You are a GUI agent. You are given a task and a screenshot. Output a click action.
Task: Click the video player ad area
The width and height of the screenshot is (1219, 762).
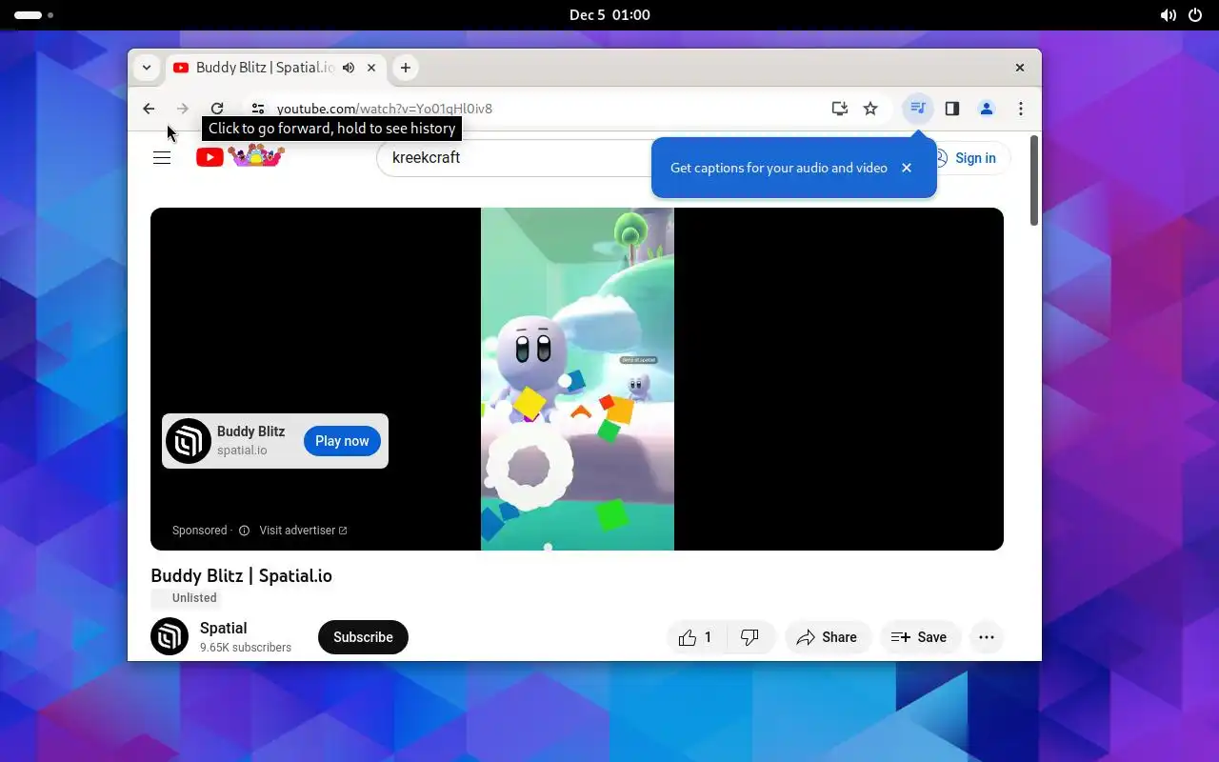(x=577, y=379)
